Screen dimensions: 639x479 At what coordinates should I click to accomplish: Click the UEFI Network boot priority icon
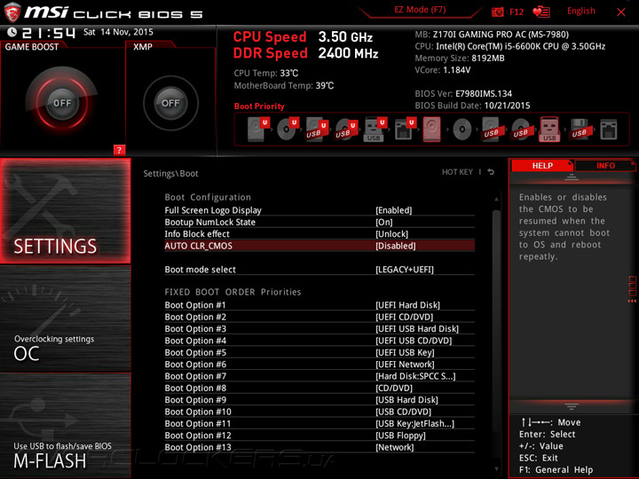(x=405, y=130)
